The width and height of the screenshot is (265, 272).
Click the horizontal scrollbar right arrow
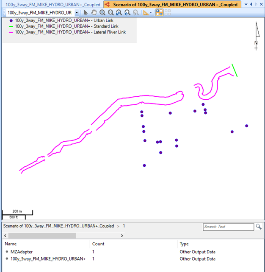point(122,236)
